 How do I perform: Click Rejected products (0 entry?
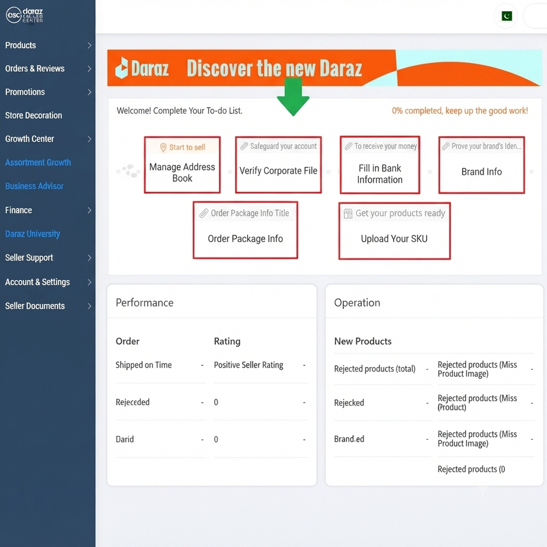click(x=471, y=469)
